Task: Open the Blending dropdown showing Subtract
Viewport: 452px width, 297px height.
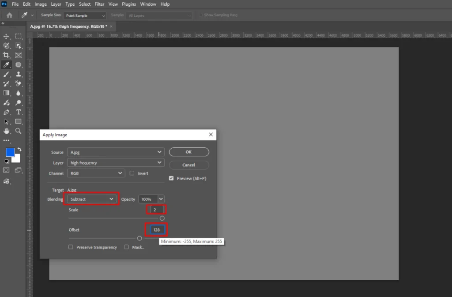Action: pyautogui.click(x=92, y=199)
